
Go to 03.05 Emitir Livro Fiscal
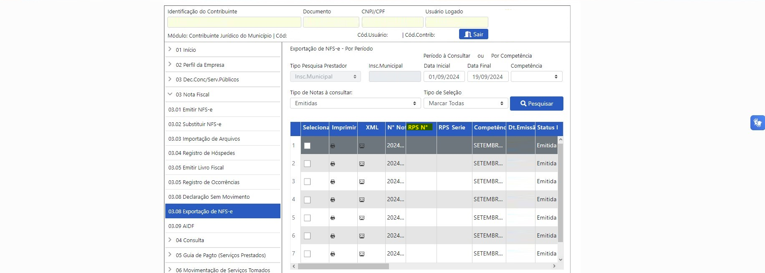point(196,167)
